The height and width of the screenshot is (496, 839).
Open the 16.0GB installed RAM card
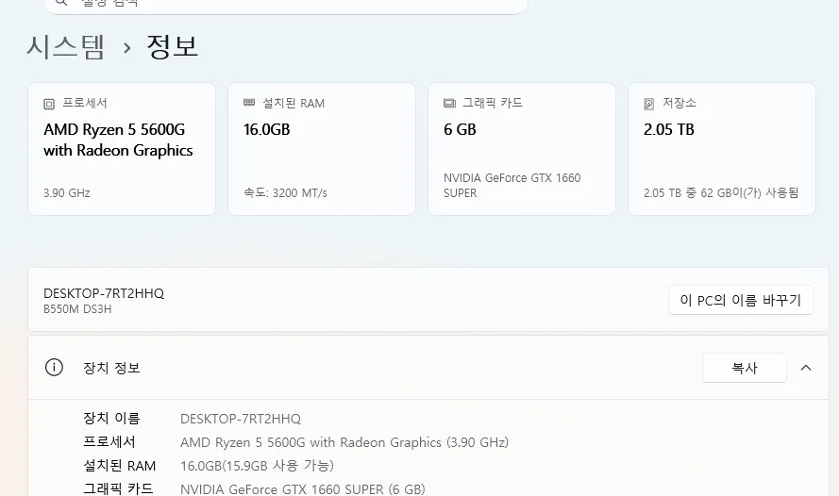pos(322,149)
